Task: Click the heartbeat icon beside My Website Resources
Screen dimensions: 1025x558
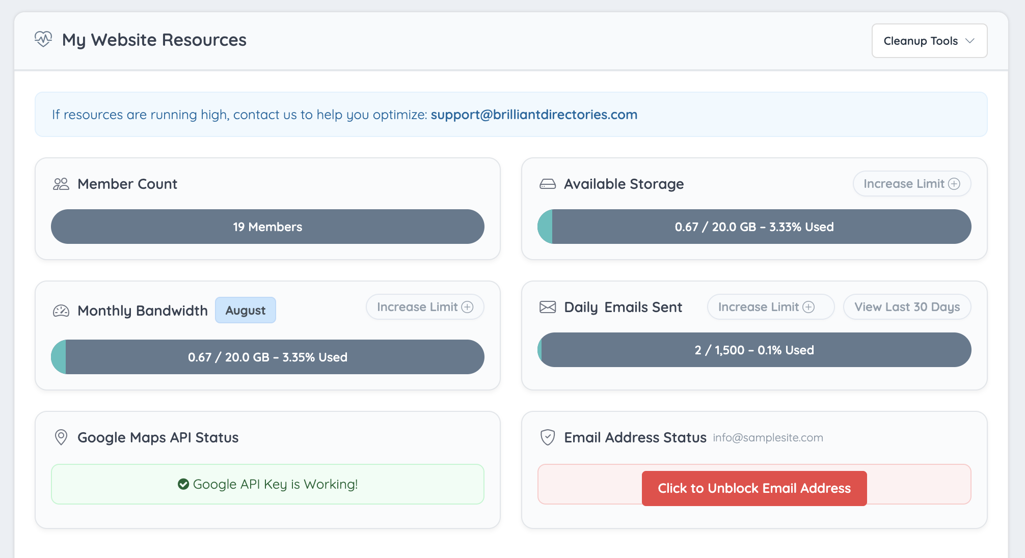Action: pyautogui.click(x=43, y=39)
